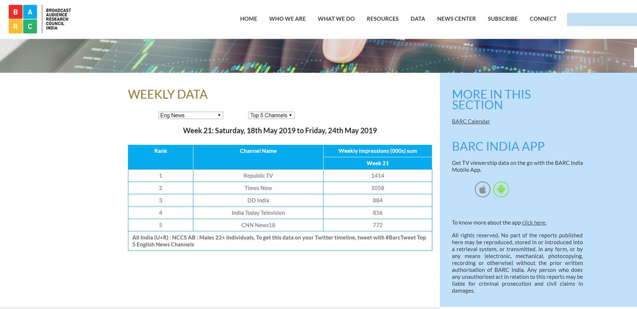Click the All India NCCS AB footnote
Screen dimensions: 637x309
pos(280,241)
